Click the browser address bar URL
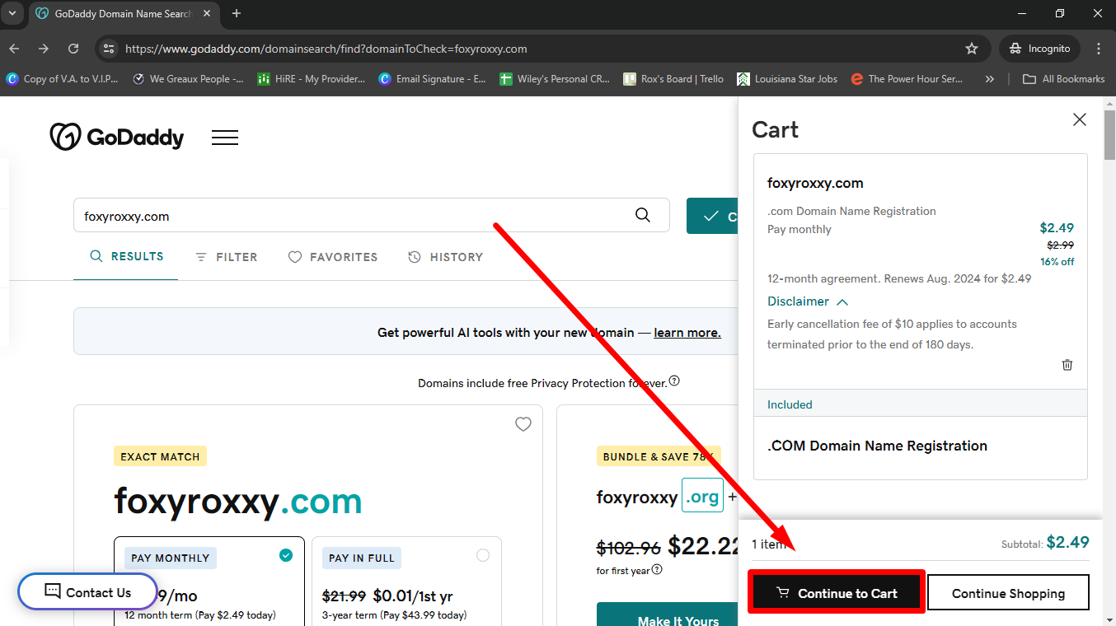Image resolution: width=1116 pixels, height=626 pixels. [326, 49]
